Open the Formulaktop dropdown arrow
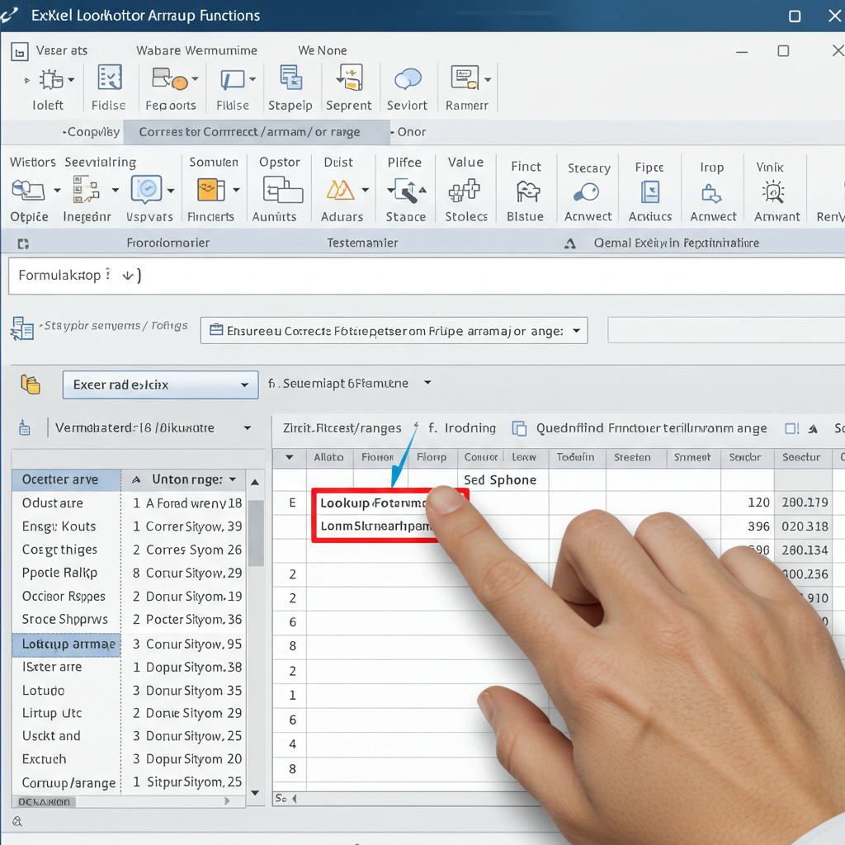The height and width of the screenshot is (845, 845). 127,276
